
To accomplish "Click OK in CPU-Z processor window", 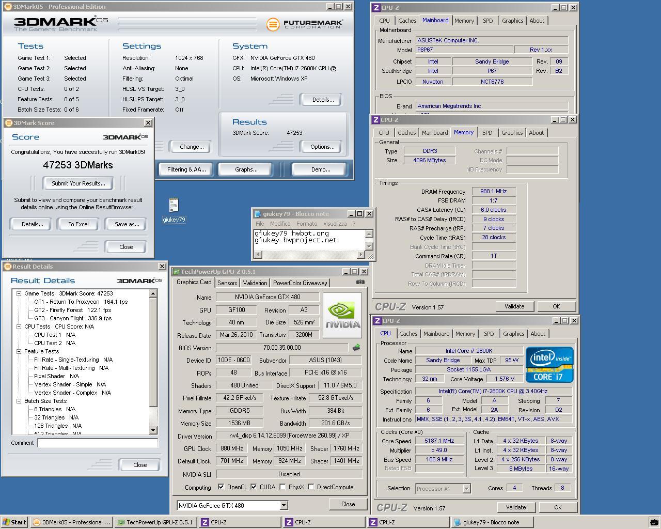I will [x=558, y=507].
